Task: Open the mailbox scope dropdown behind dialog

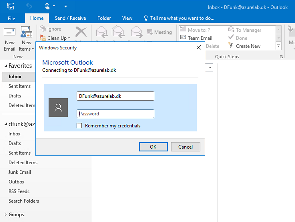Action: pyautogui.click(x=210, y=67)
